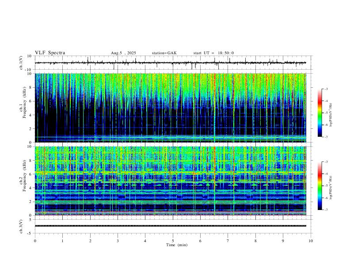Click the ch.1 colorbar 'log(PSD)(V²/Hz)' label
350x270 pixels.
tap(331, 115)
